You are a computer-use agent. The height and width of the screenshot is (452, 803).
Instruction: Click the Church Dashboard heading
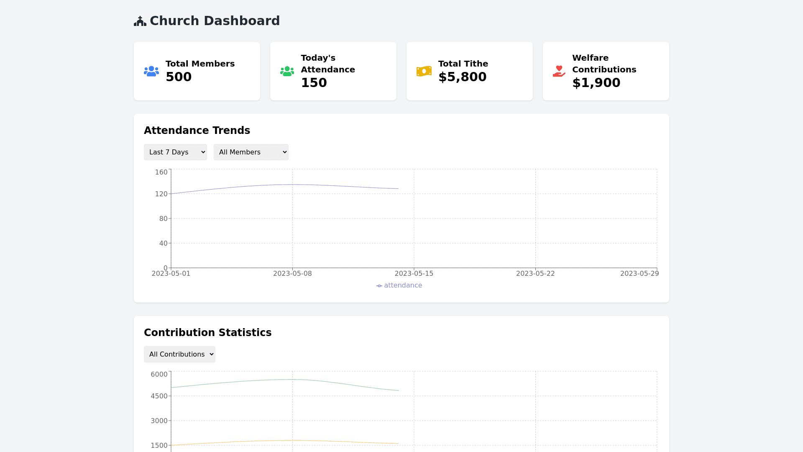(215, 21)
